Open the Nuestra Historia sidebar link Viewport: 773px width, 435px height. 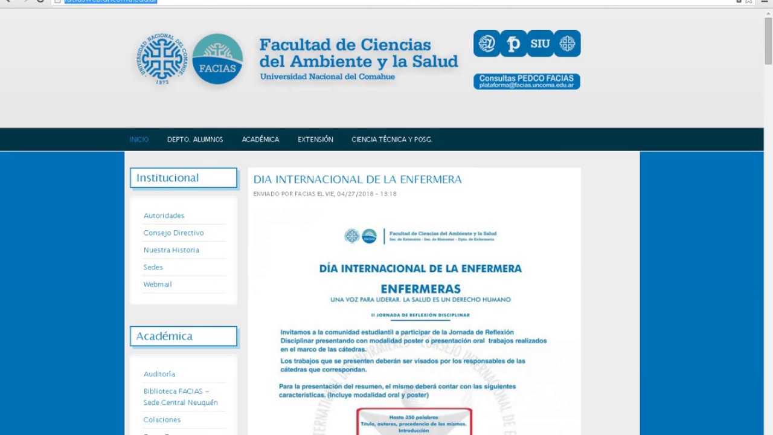click(171, 250)
